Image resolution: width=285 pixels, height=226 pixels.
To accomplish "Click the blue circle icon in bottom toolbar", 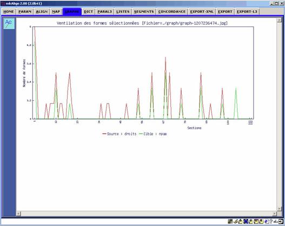I will pos(246,221).
